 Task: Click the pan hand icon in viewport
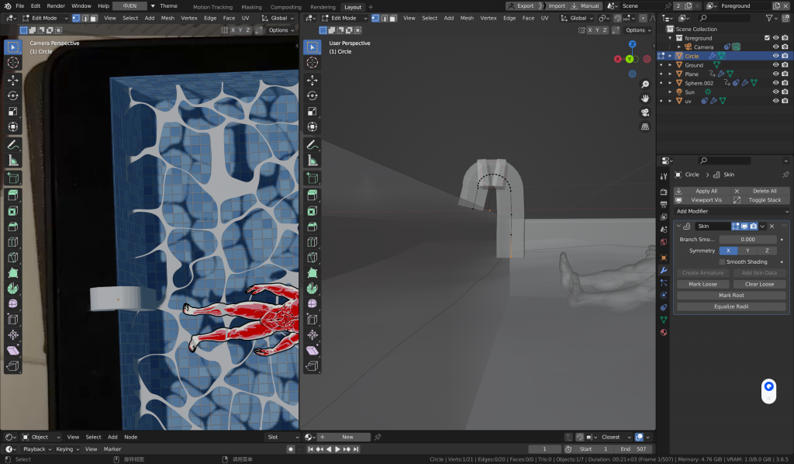click(x=644, y=99)
